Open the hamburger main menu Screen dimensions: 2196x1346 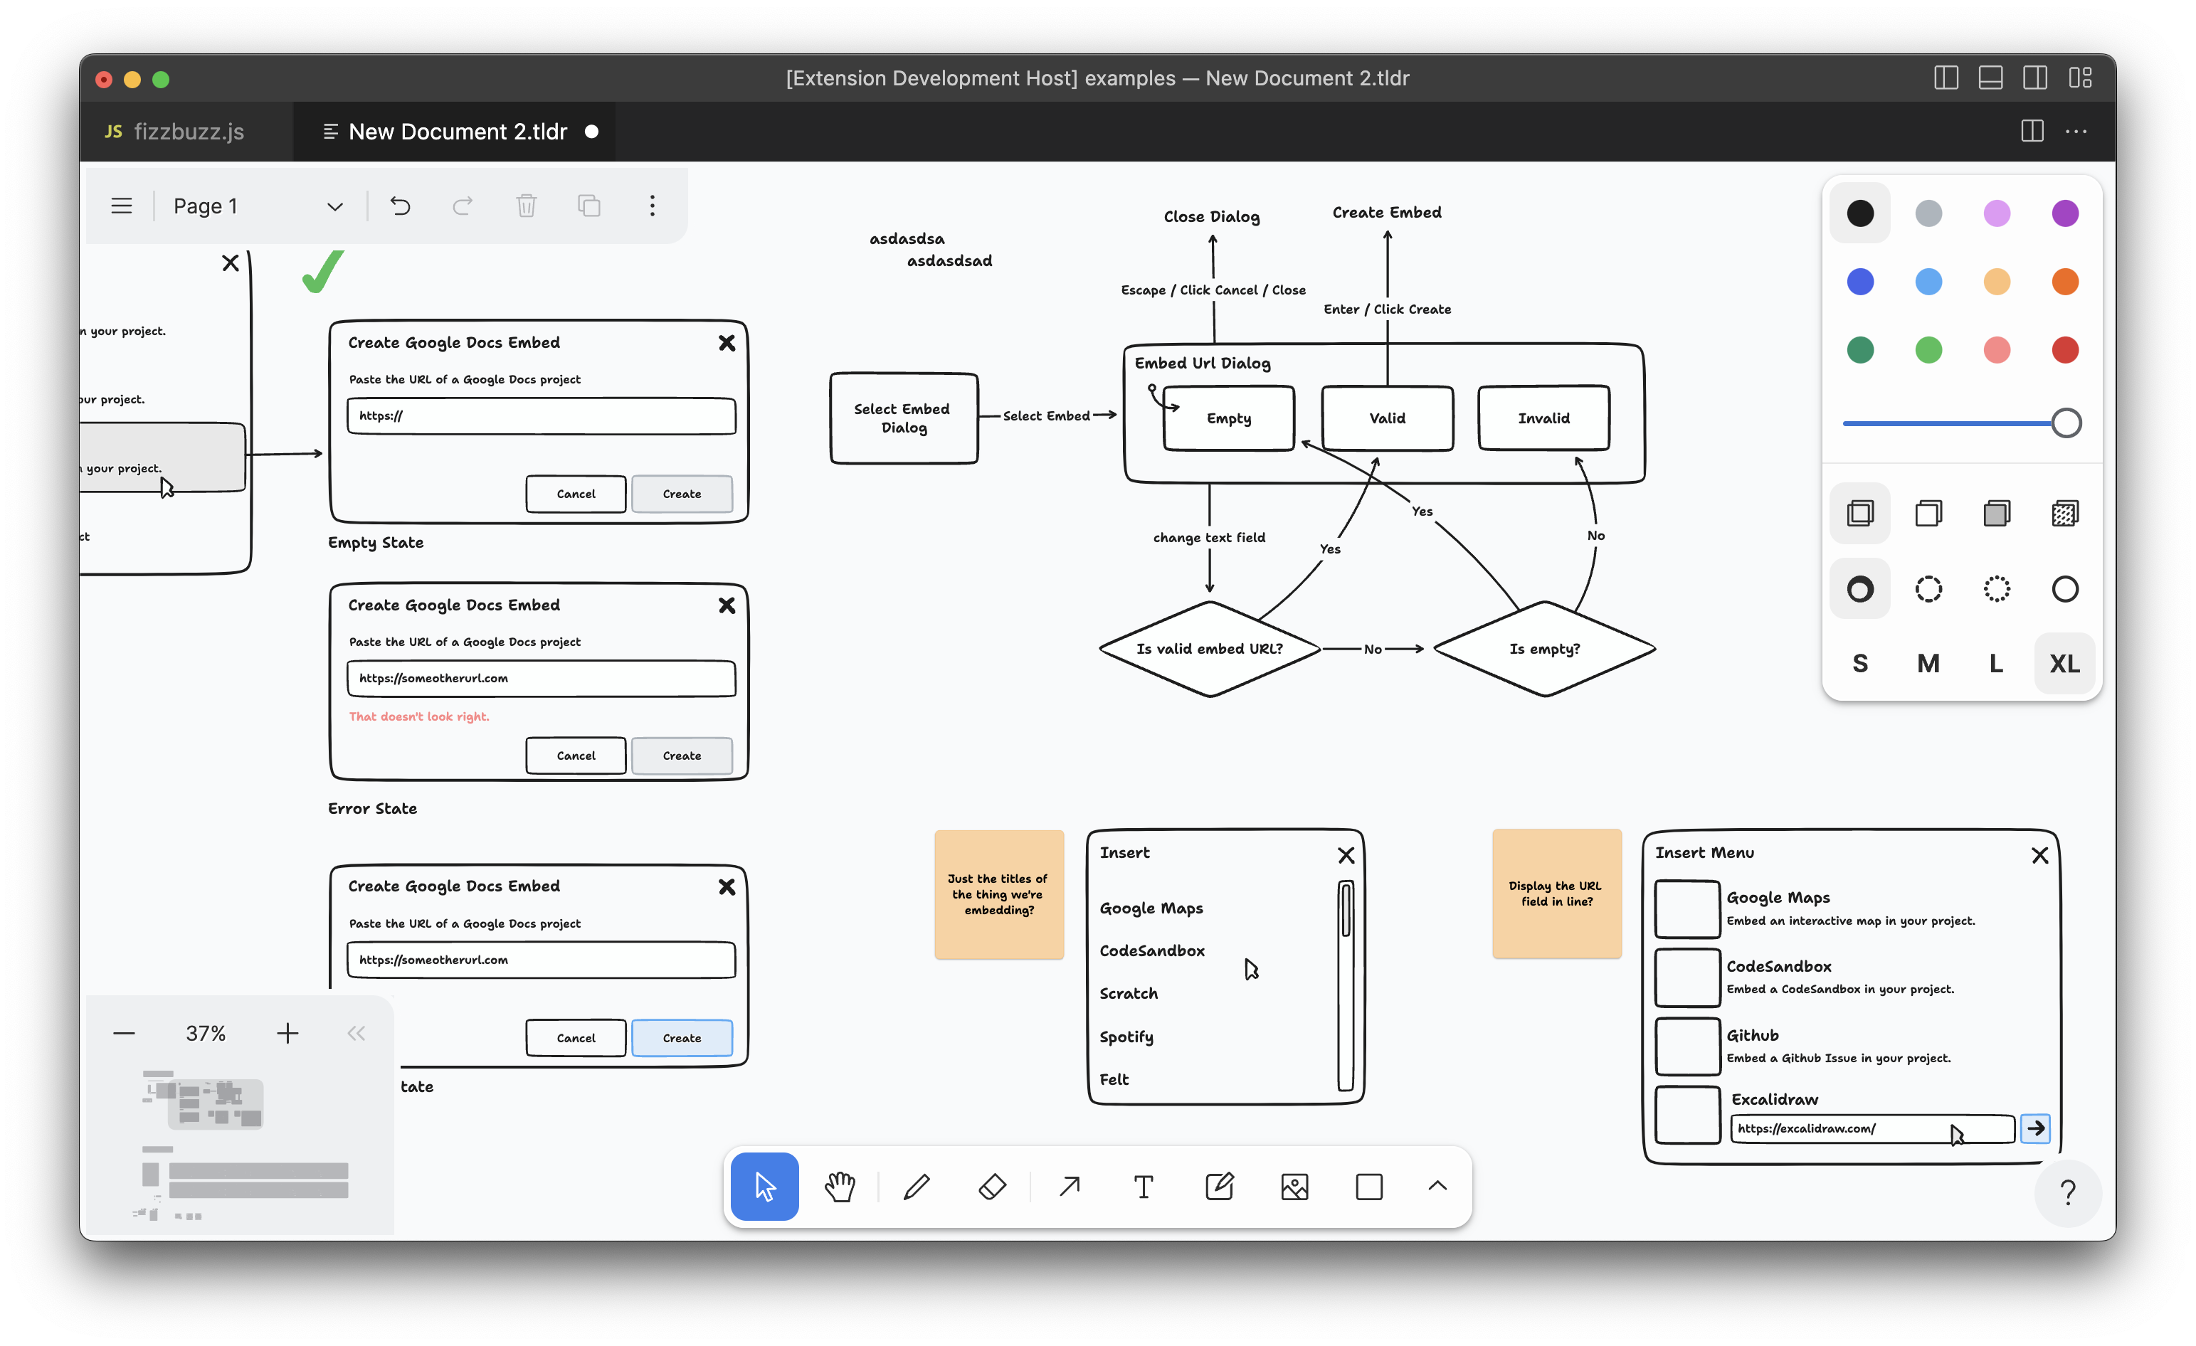pyautogui.click(x=121, y=206)
